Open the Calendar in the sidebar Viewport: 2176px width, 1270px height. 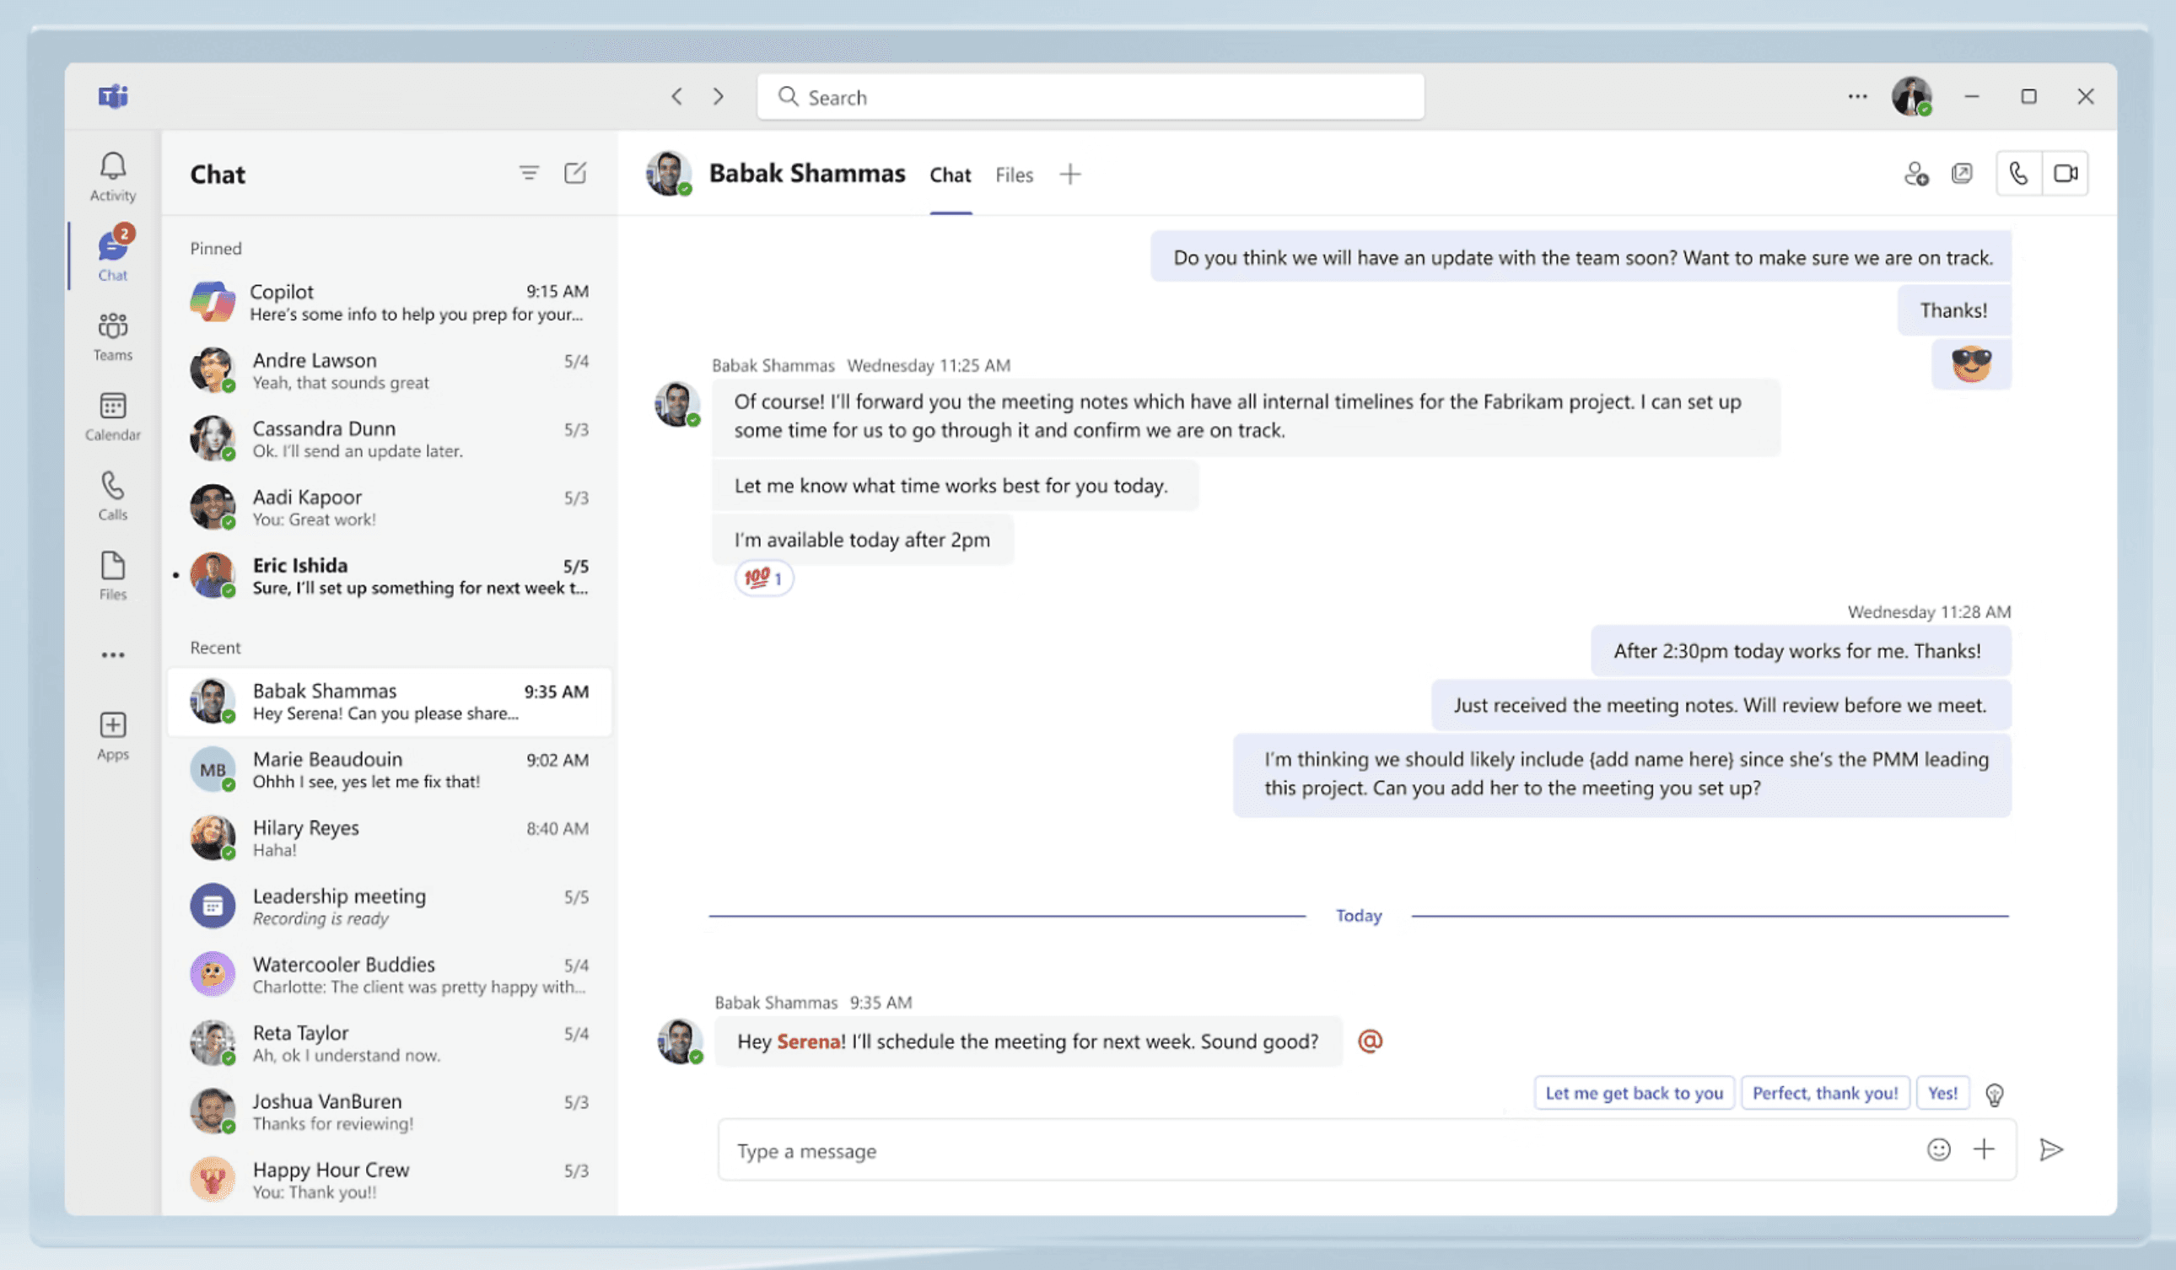click(112, 415)
